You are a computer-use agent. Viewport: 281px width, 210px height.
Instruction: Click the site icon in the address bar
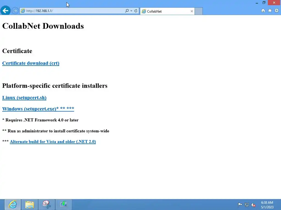23,11
